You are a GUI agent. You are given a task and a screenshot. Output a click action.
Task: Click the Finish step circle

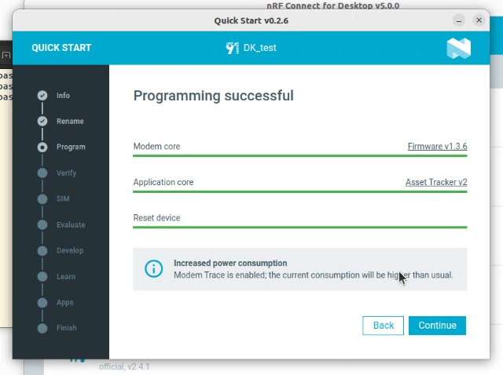tap(42, 328)
